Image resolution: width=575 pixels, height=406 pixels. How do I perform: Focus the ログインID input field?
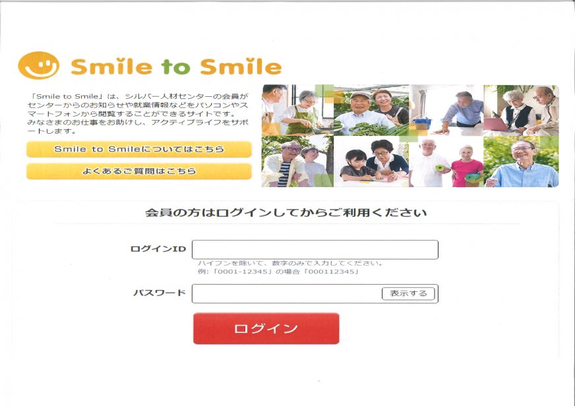[315, 250]
